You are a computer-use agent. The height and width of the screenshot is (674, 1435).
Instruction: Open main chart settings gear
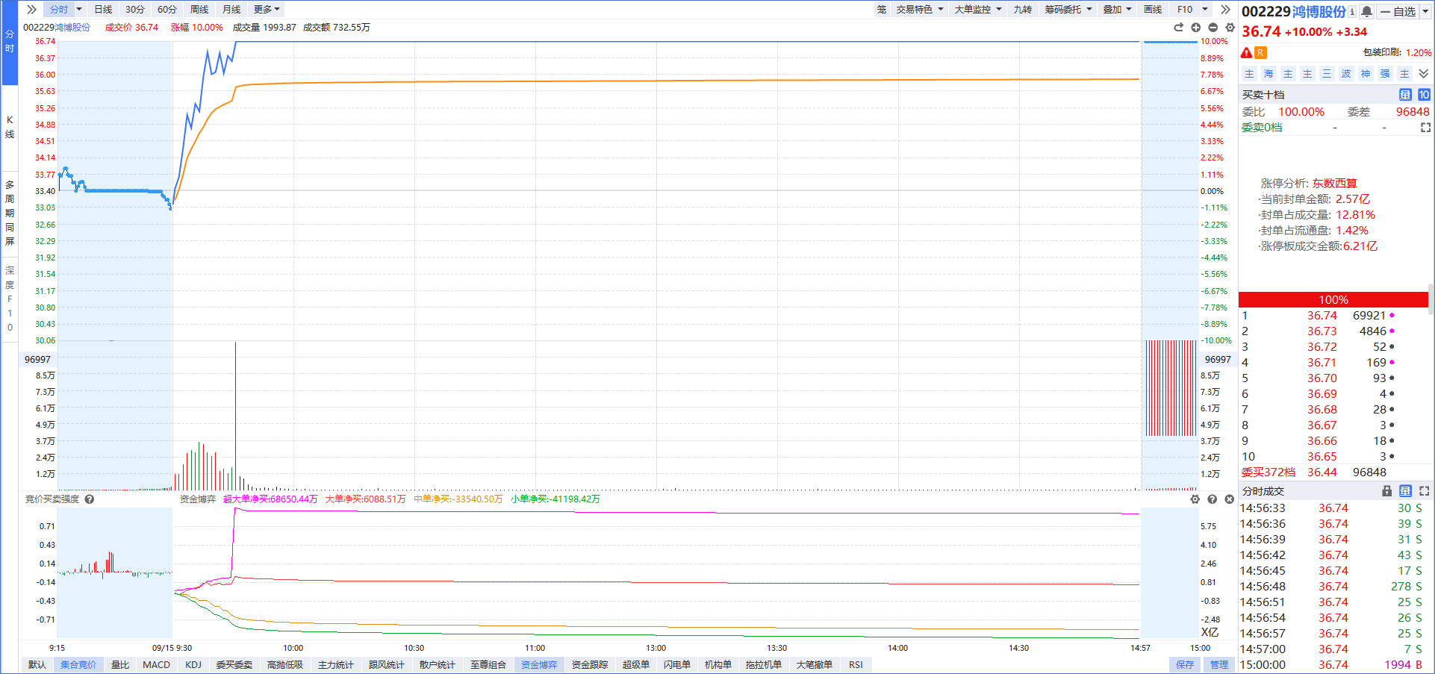click(x=1230, y=28)
